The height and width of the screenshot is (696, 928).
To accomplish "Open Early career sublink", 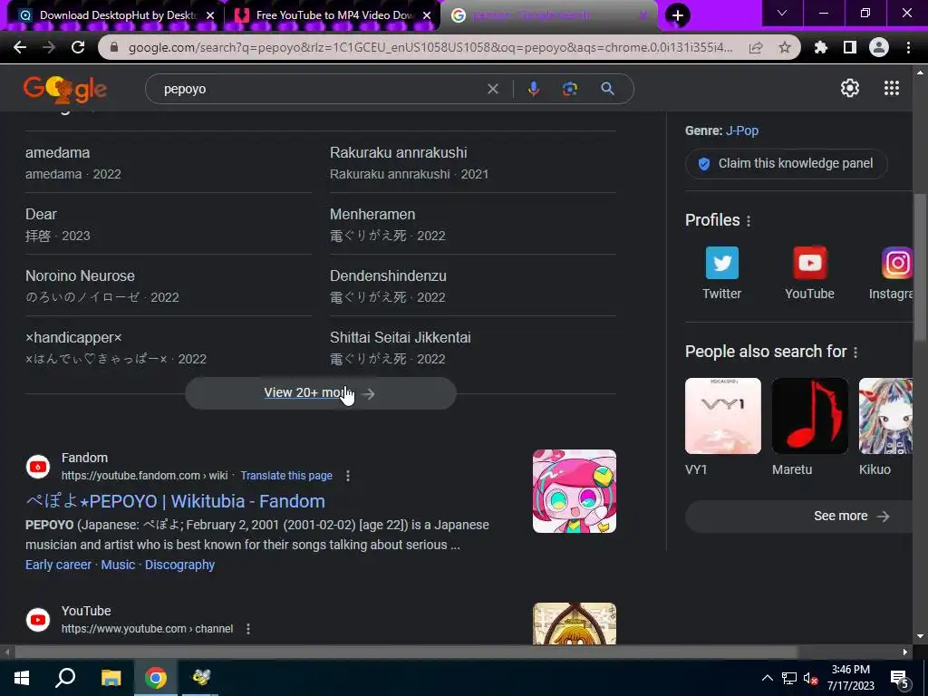I will (58, 565).
